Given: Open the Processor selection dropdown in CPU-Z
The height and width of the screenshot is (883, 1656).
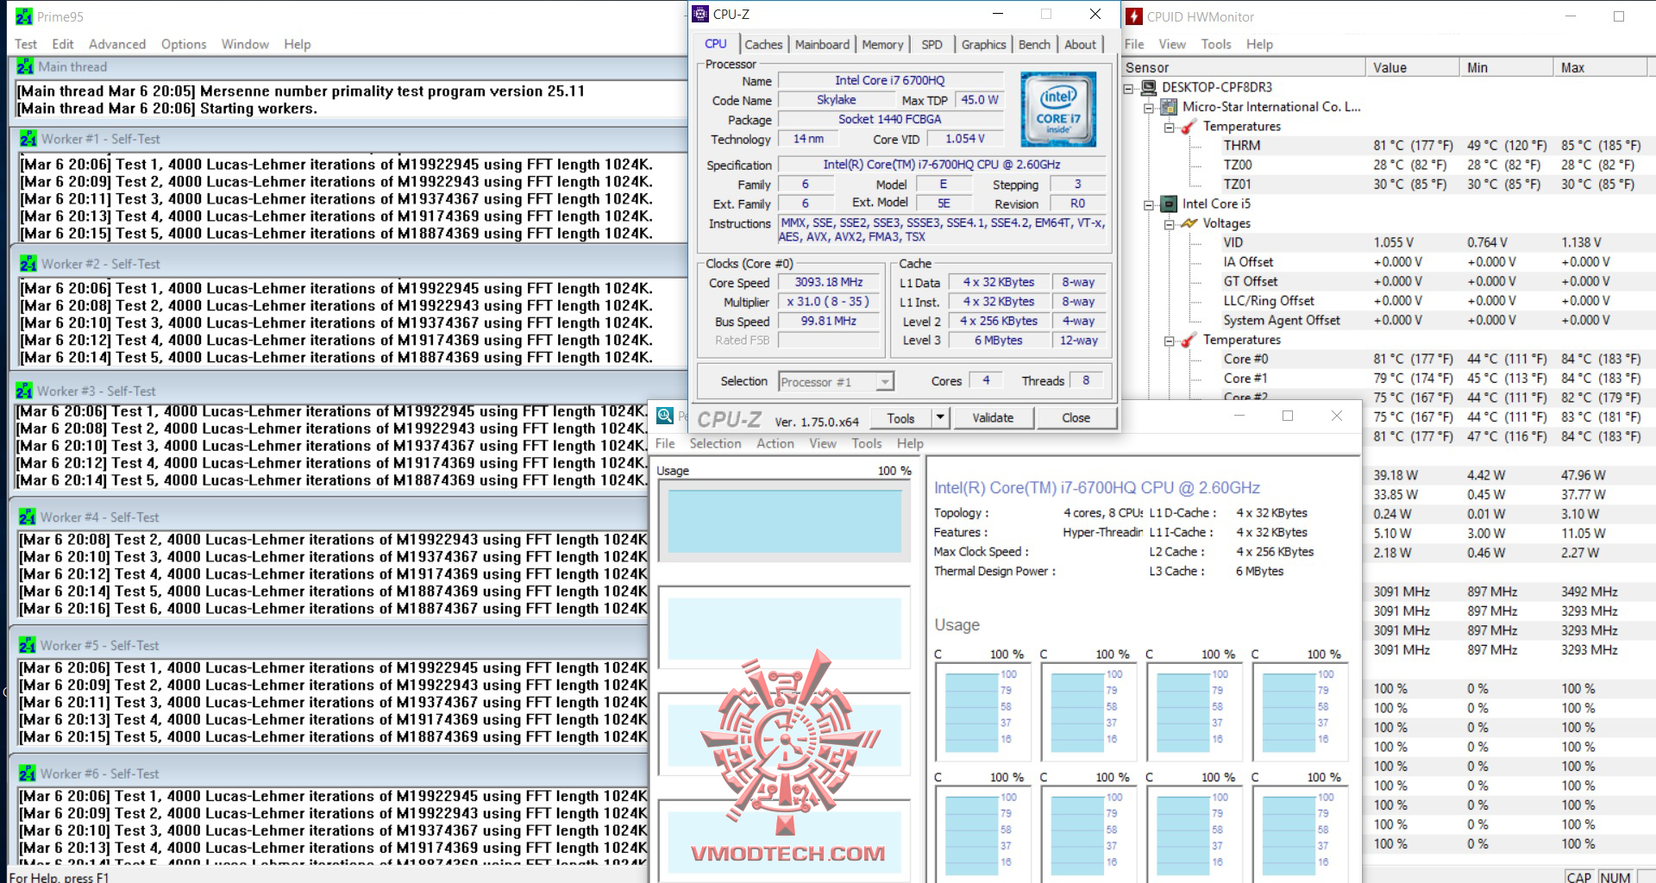Looking at the screenshot, I should (x=883, y=381).
